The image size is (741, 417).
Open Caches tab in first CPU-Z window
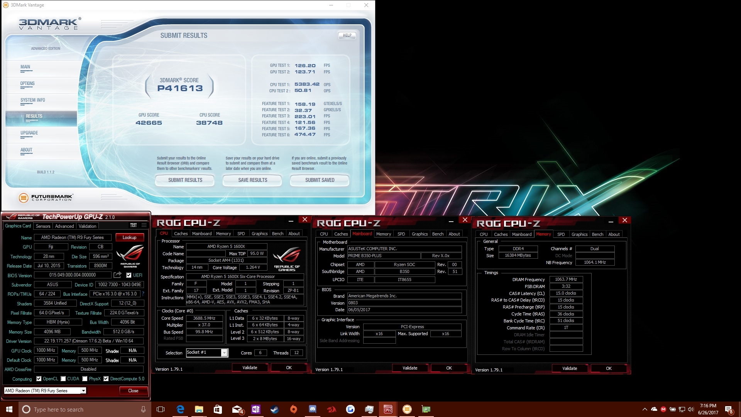181,234
